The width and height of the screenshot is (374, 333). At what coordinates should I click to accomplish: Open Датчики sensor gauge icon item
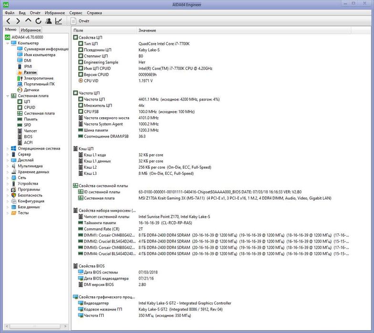click(x=29, y=90)
